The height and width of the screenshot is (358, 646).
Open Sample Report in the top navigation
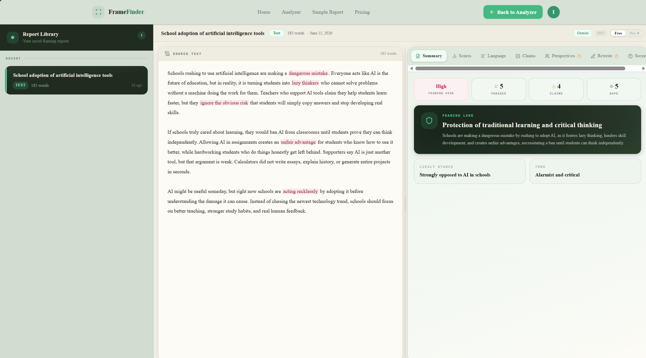pos(328,12)
